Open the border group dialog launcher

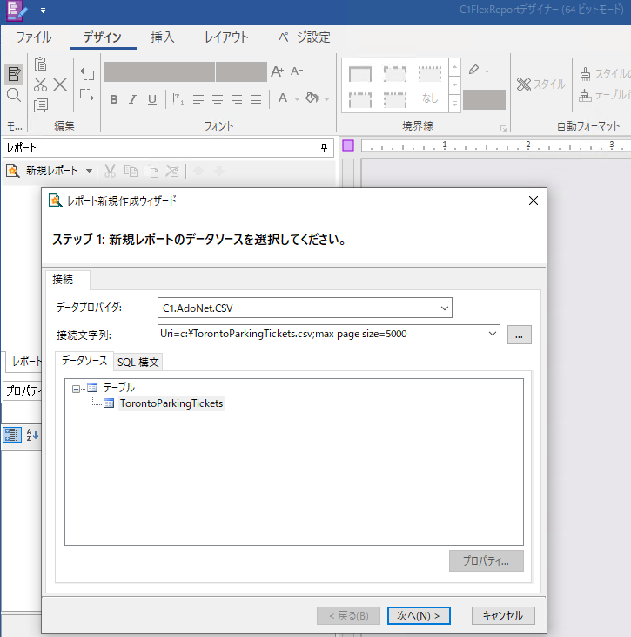tap(503, 128)
